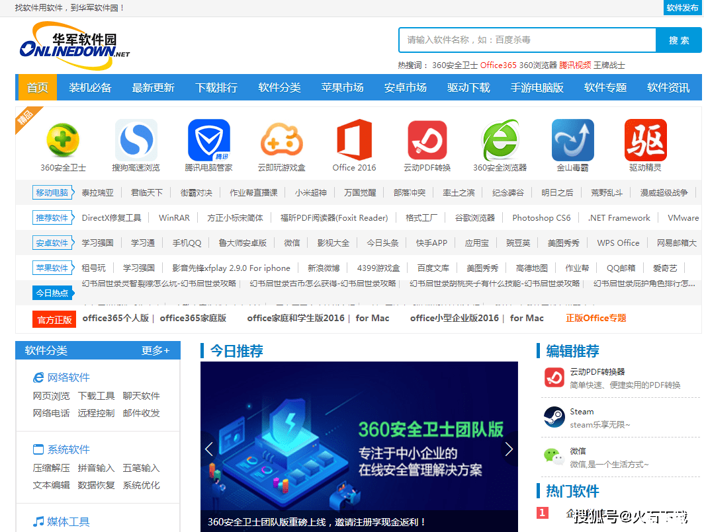
Task: Open 手游电脑版 in navigation bar
Action: [537, 87]
